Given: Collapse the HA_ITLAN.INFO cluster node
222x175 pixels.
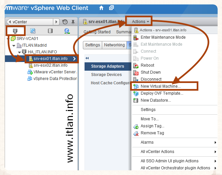Looking at the screenshot, I should pyautogui.click(x=19, y=52).
